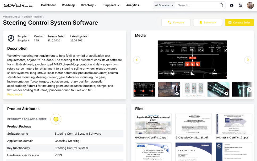Image resolution: width=257 pixels, height=161 pixels.
Task: Click the page title Steering Control System Software
Action: click(51, 23)
